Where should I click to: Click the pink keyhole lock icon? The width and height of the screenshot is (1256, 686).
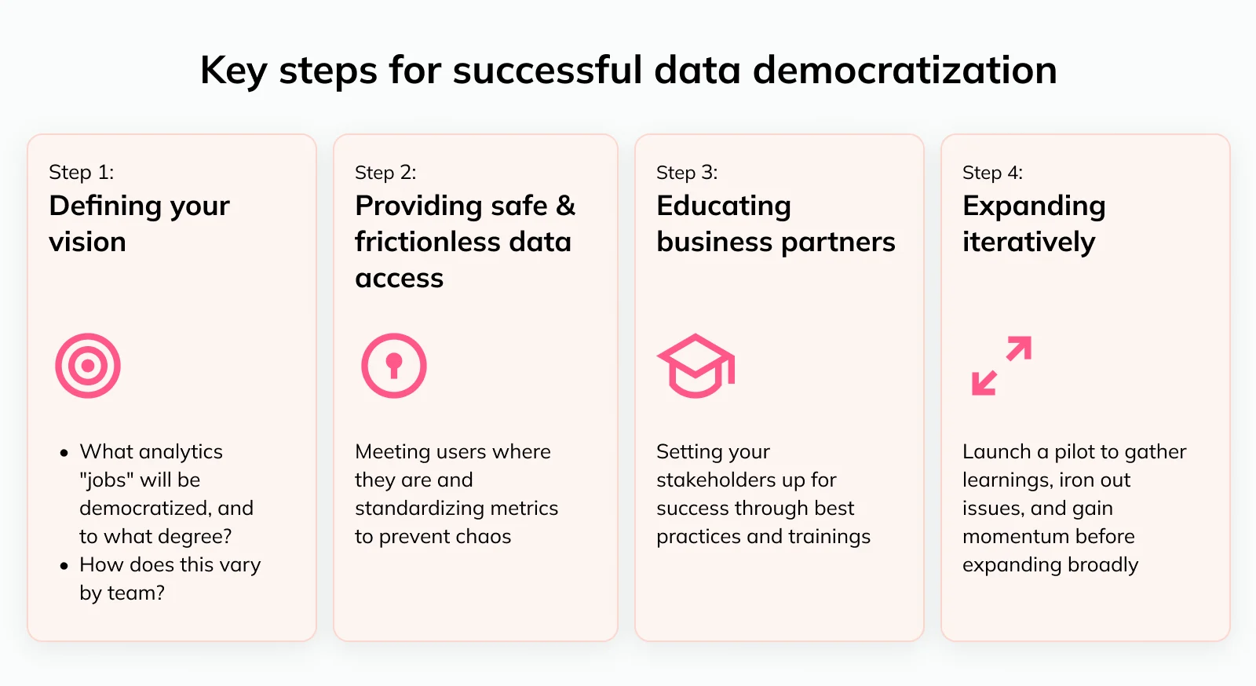point(394,366)
